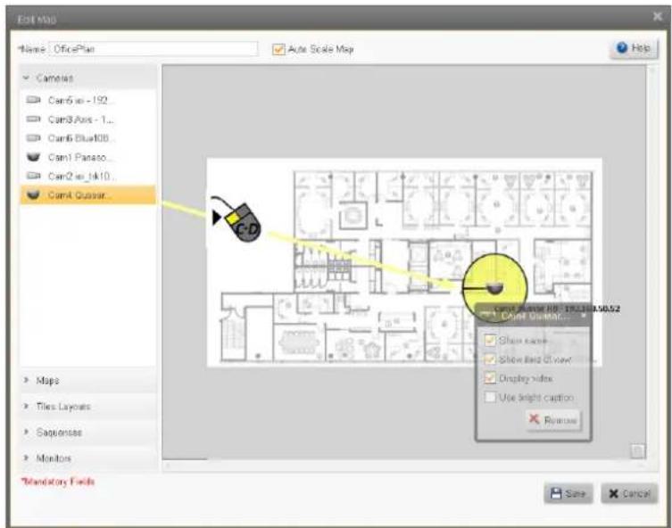Close the Cam4 Quasar popup panel
Screen dimensions: 672x528
(x=584, y=315)
